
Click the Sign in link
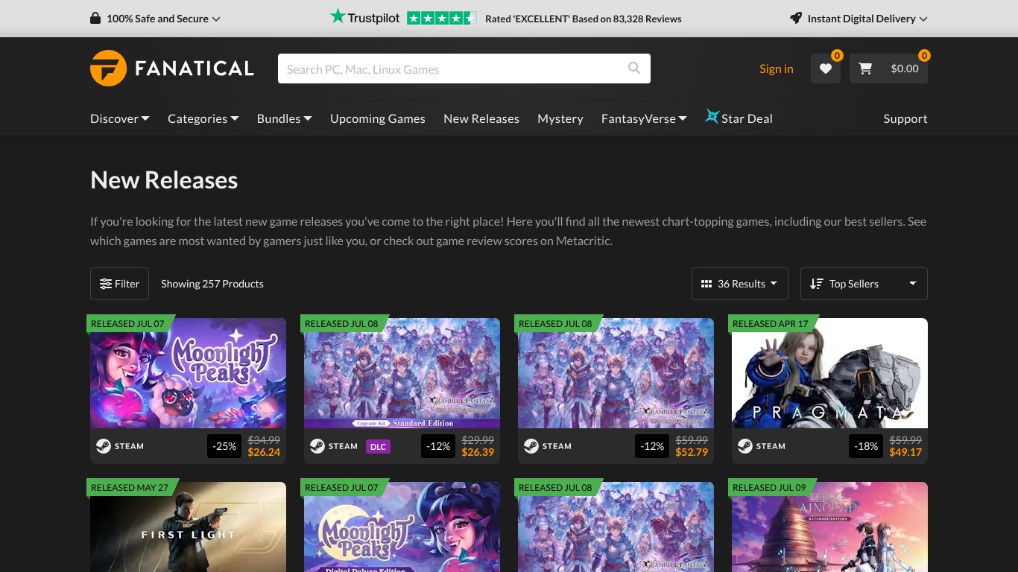[x=777, y=69]
